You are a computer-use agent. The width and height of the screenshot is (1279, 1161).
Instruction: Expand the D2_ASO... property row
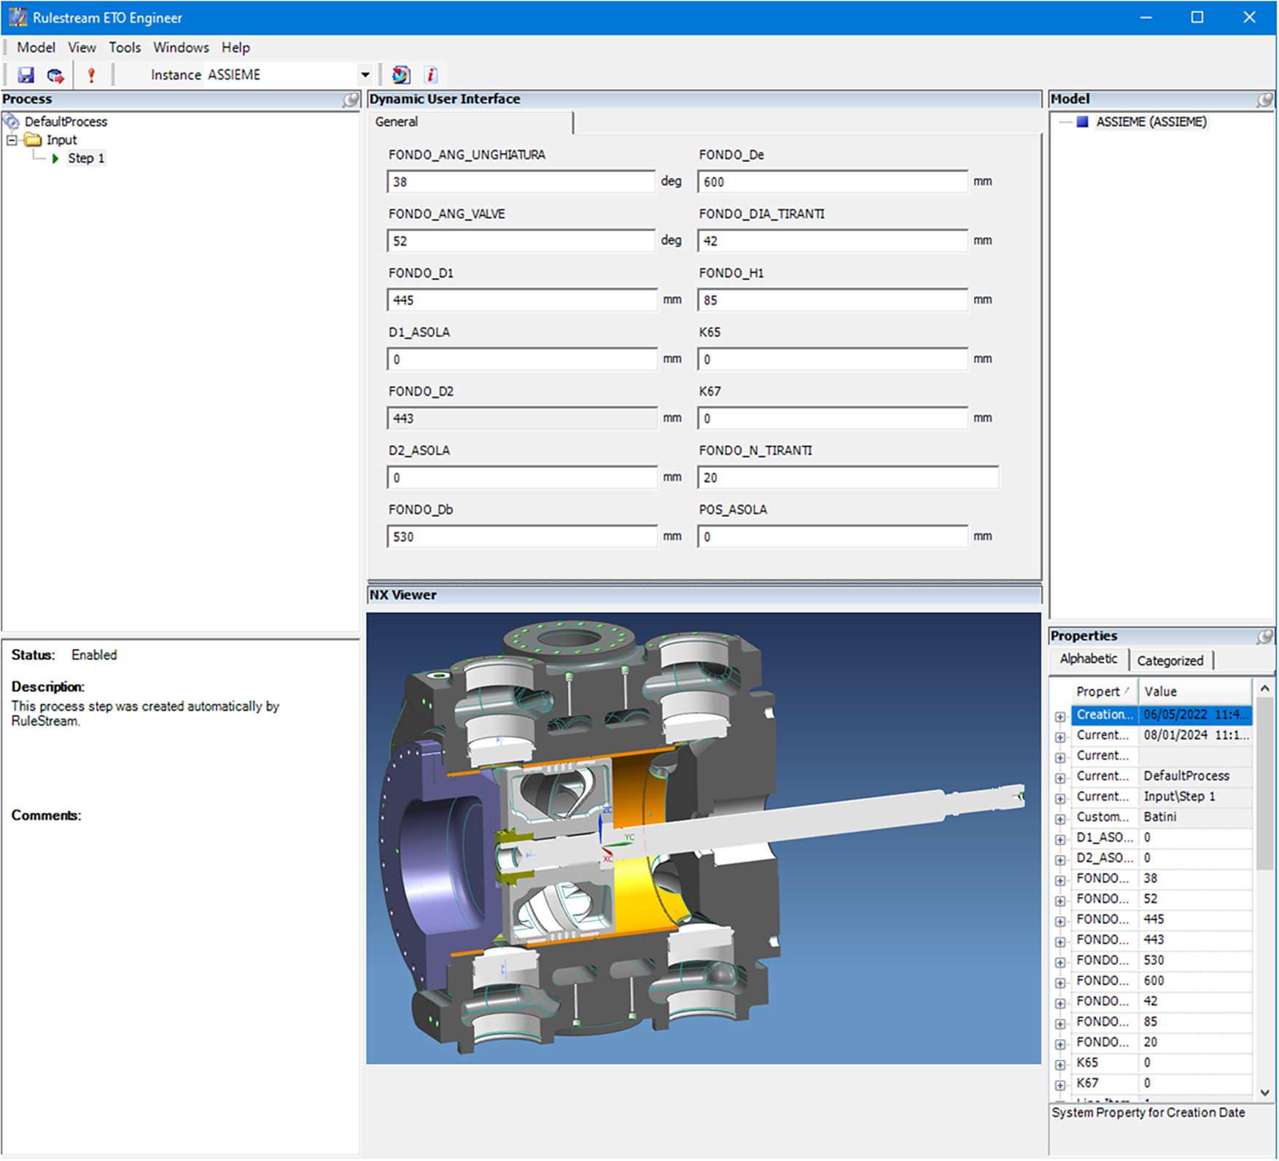coord(1060,859)
